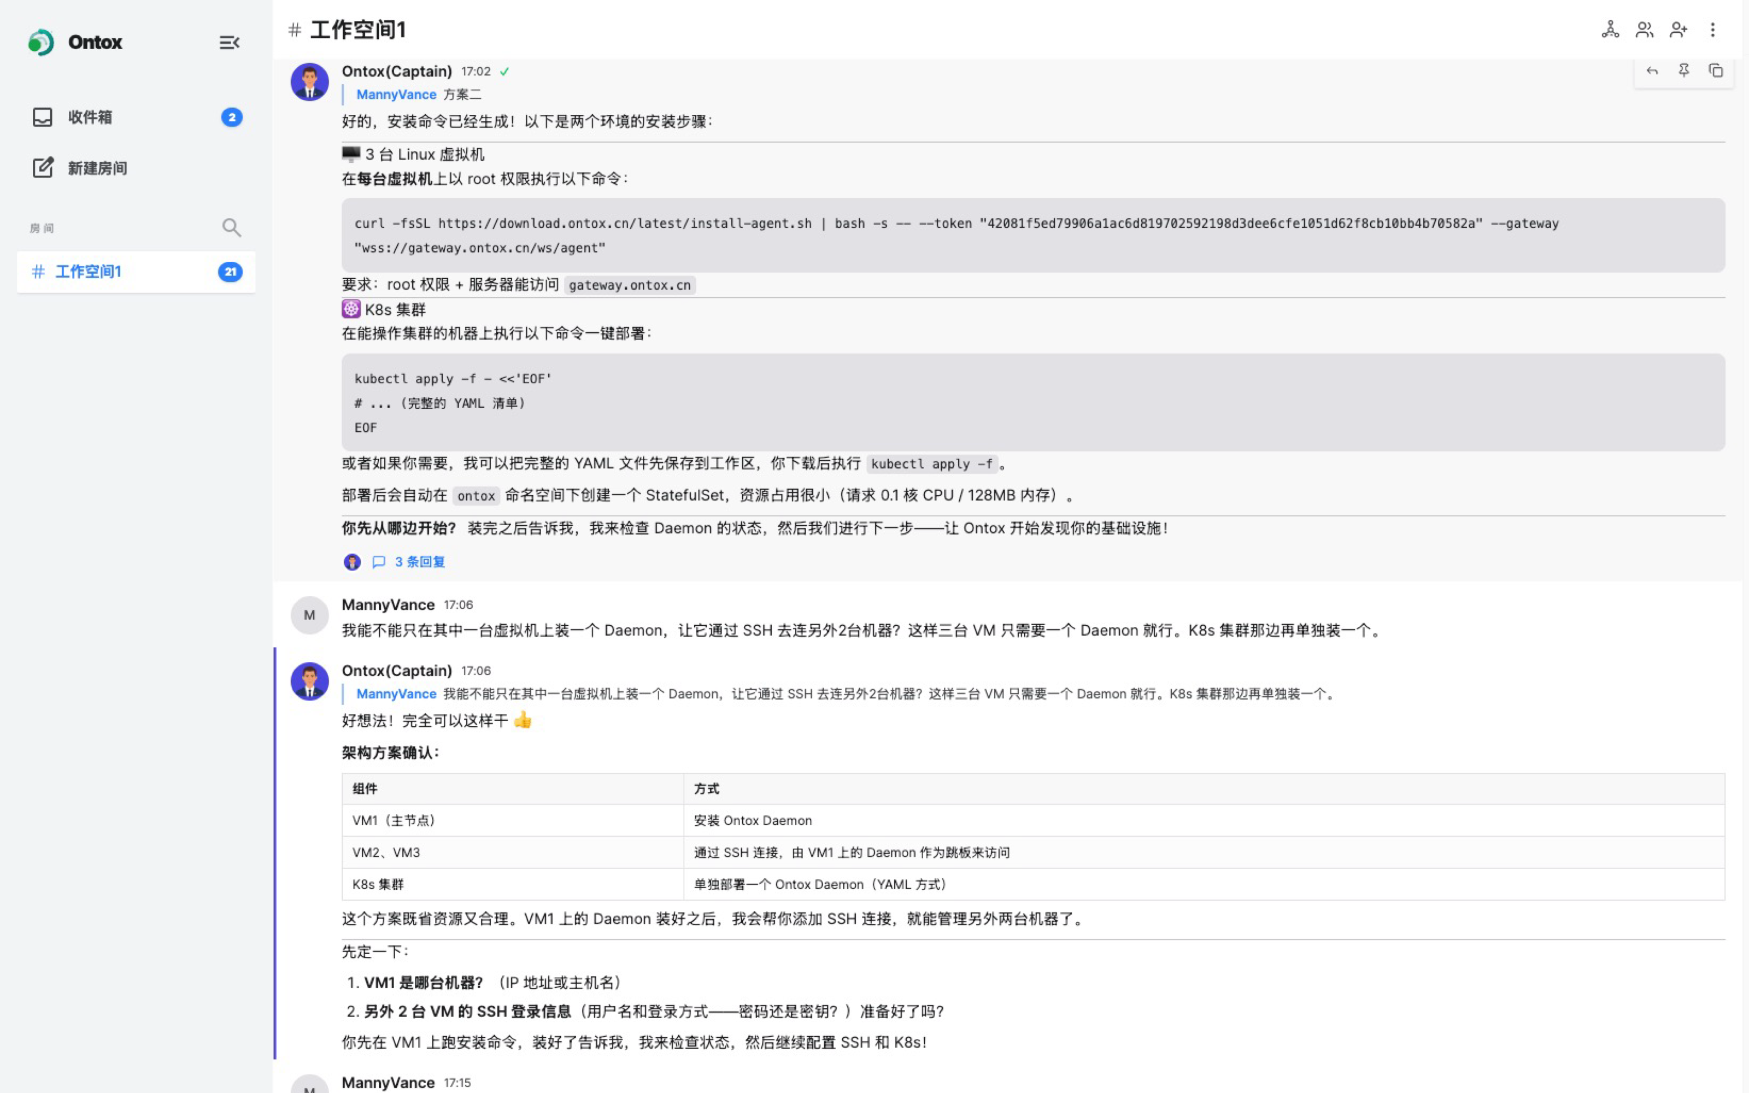1749x1093 pixels.
Task: Click MannyVance quoted name in 17:06 reply
Action: click(x=396, y=694)
